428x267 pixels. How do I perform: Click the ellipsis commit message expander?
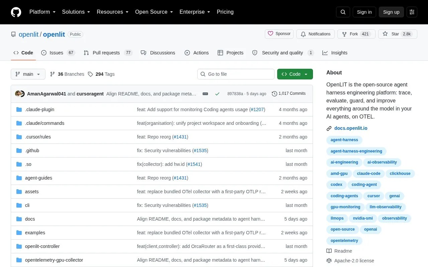205,94
